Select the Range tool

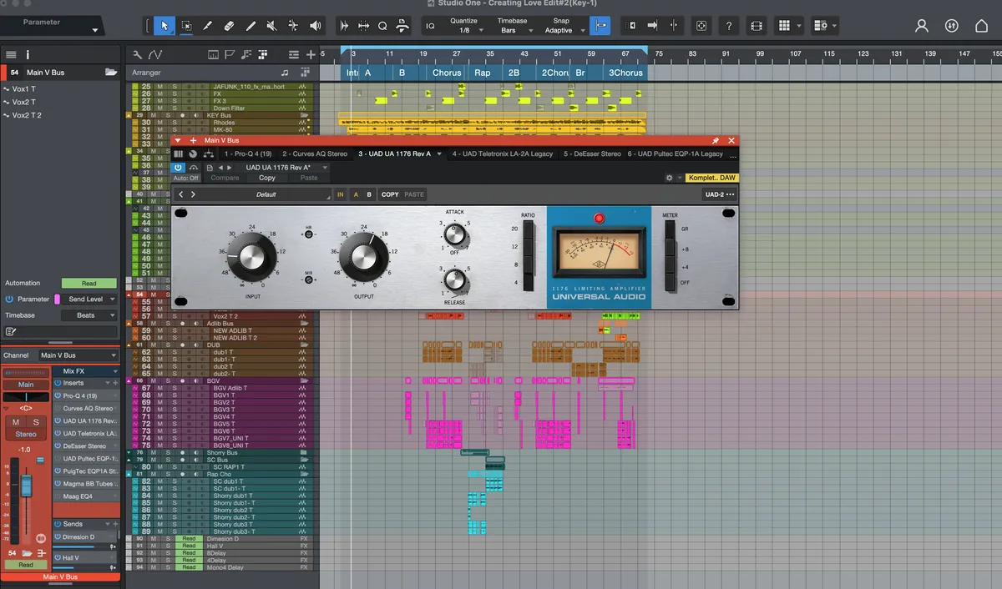(186, 26)
